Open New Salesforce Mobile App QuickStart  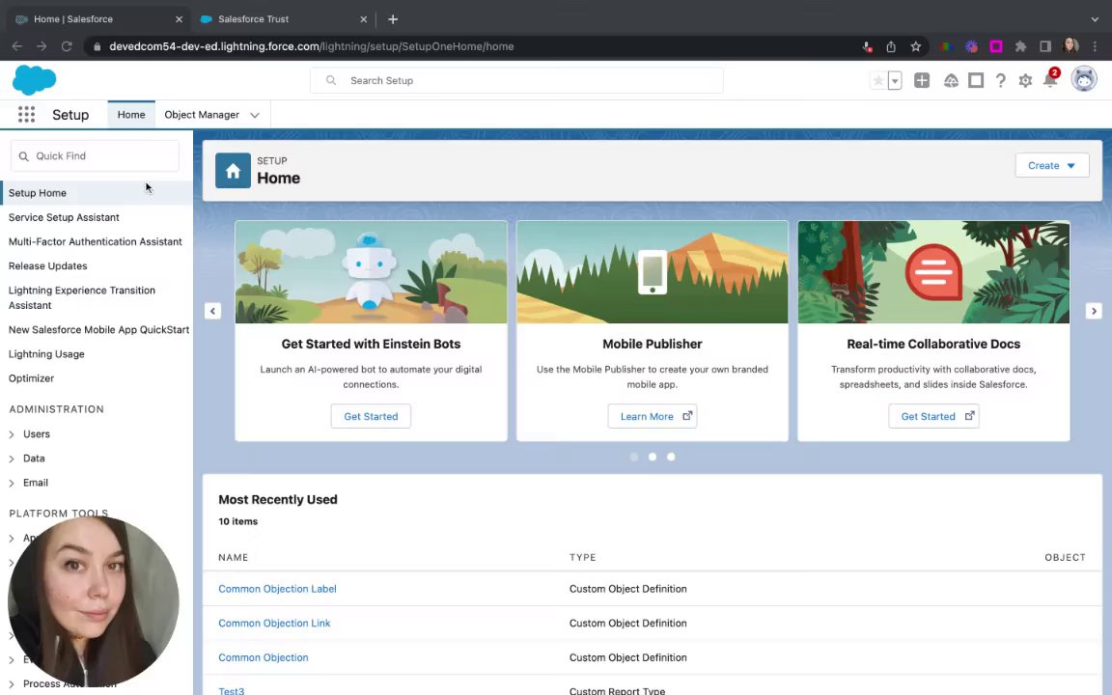coord(98,330)
